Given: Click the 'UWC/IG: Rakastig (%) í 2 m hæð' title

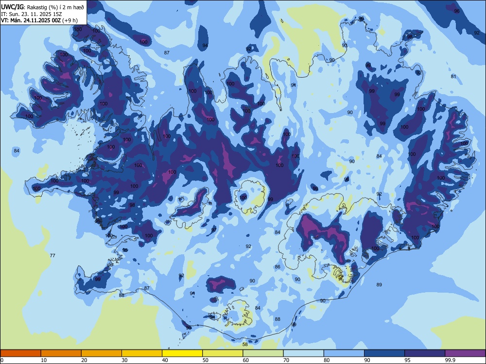Looking at the screenshot, I should click(x=42, y=7).
